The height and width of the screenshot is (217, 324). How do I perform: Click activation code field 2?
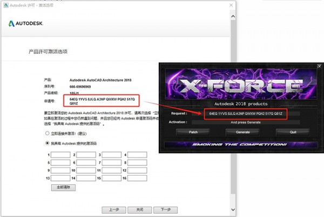click(x=86, y=155)
